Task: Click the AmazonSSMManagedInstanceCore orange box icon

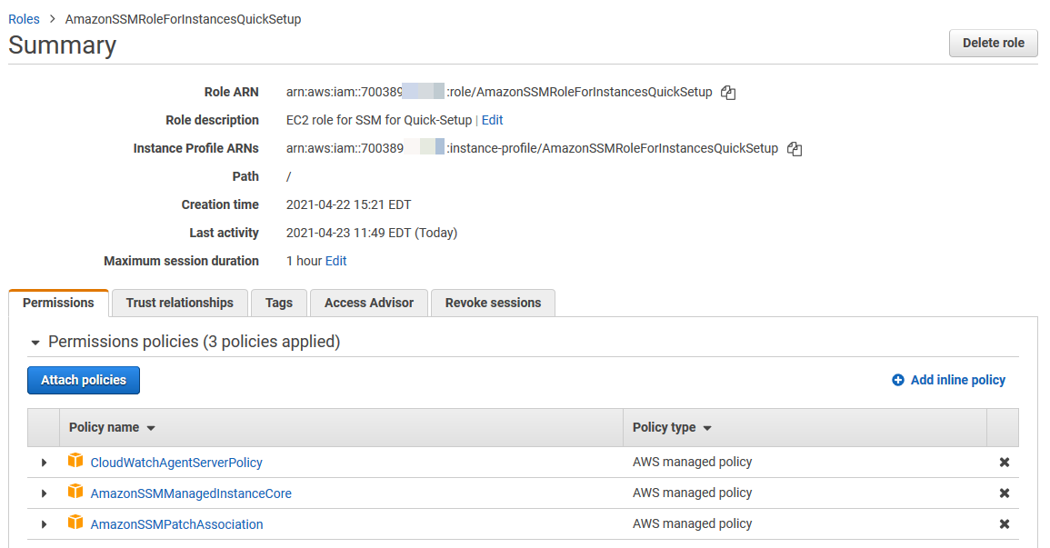Action: [75, 492]
